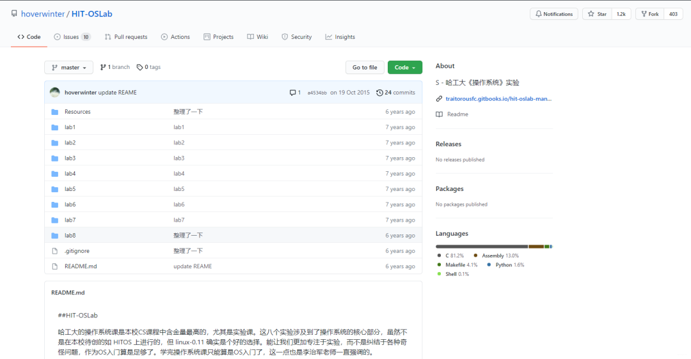Viewport: 691px width, 359px height.
Task: Open the Packages heading link
Action: [450, 188]
